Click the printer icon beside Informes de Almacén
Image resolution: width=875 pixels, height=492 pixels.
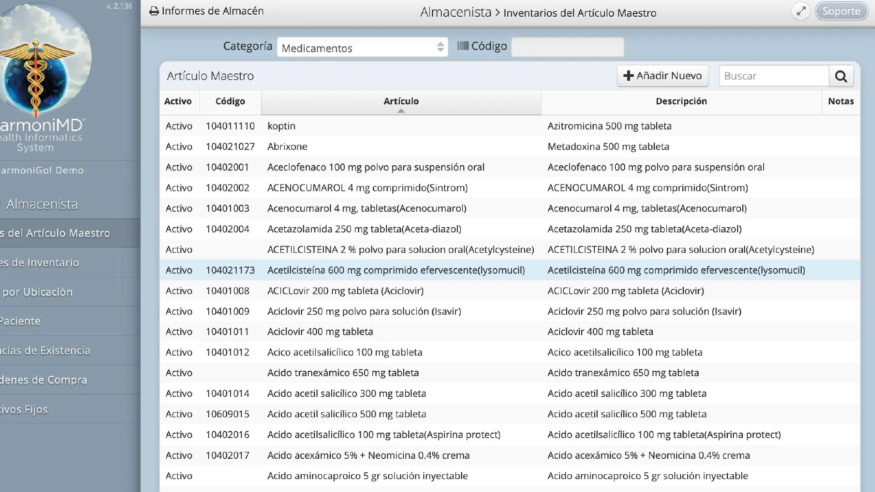tap(154, 11)
